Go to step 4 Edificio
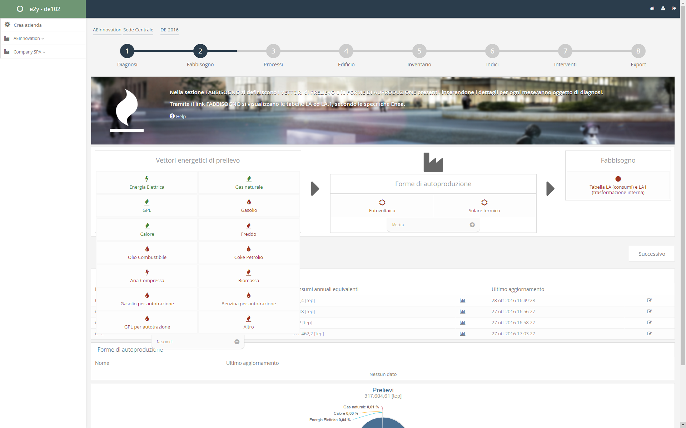Viewport: 686px width, 428px height. (x=346, y=51)
